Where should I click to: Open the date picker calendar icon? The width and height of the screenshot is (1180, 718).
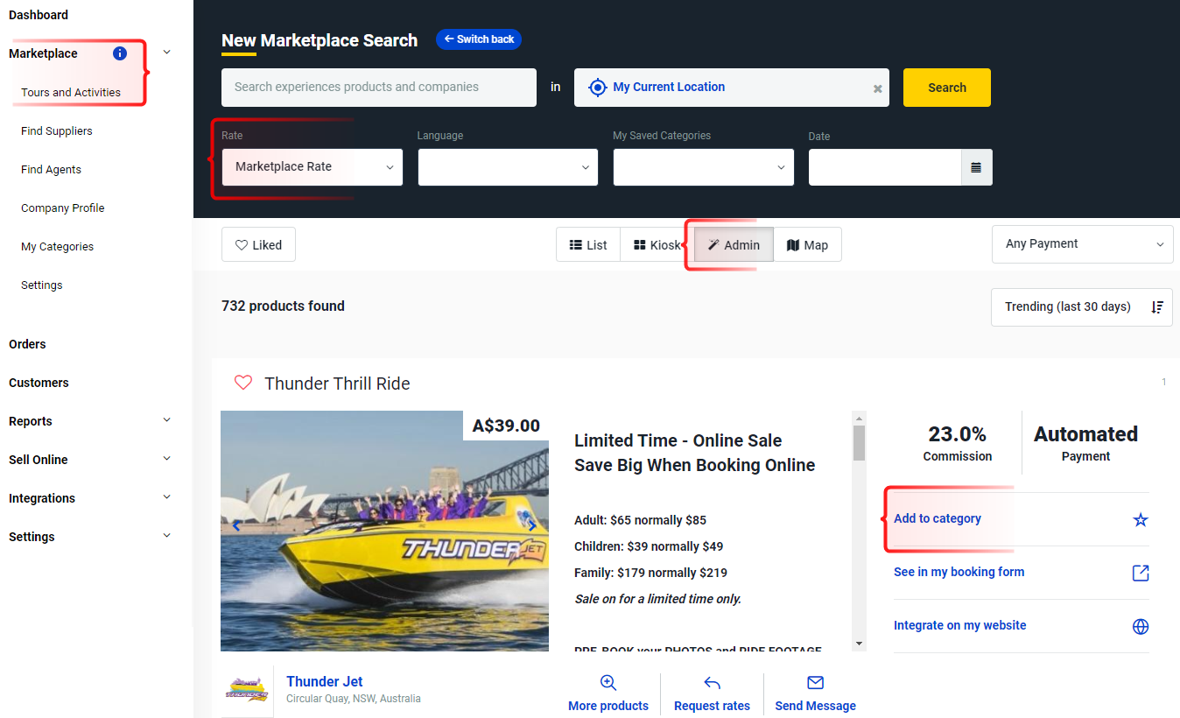pyautogui.click(x=976, y=167)
